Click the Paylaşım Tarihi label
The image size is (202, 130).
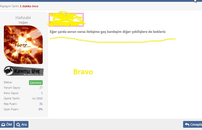tap(10, 6)
